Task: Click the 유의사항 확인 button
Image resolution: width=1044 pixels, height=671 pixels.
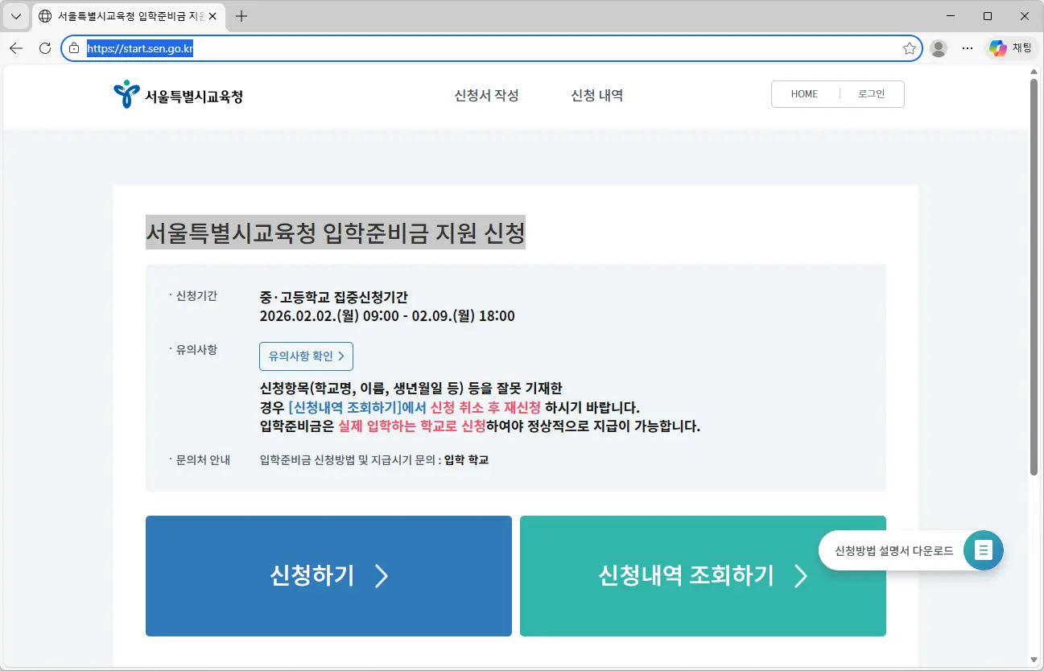Action: click(x=306, y=356)
